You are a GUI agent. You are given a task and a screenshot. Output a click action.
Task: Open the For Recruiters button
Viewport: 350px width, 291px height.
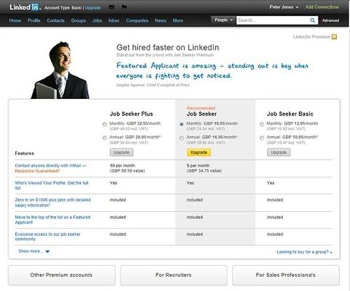(174, 275)
